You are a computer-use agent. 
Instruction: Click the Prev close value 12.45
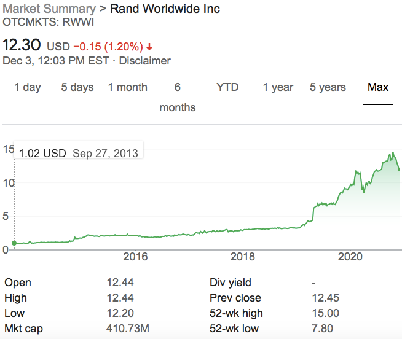[325, 298]
